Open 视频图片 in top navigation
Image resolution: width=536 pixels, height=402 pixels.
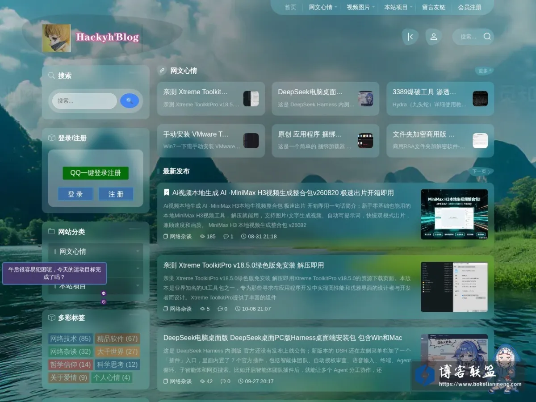point(358,7)
